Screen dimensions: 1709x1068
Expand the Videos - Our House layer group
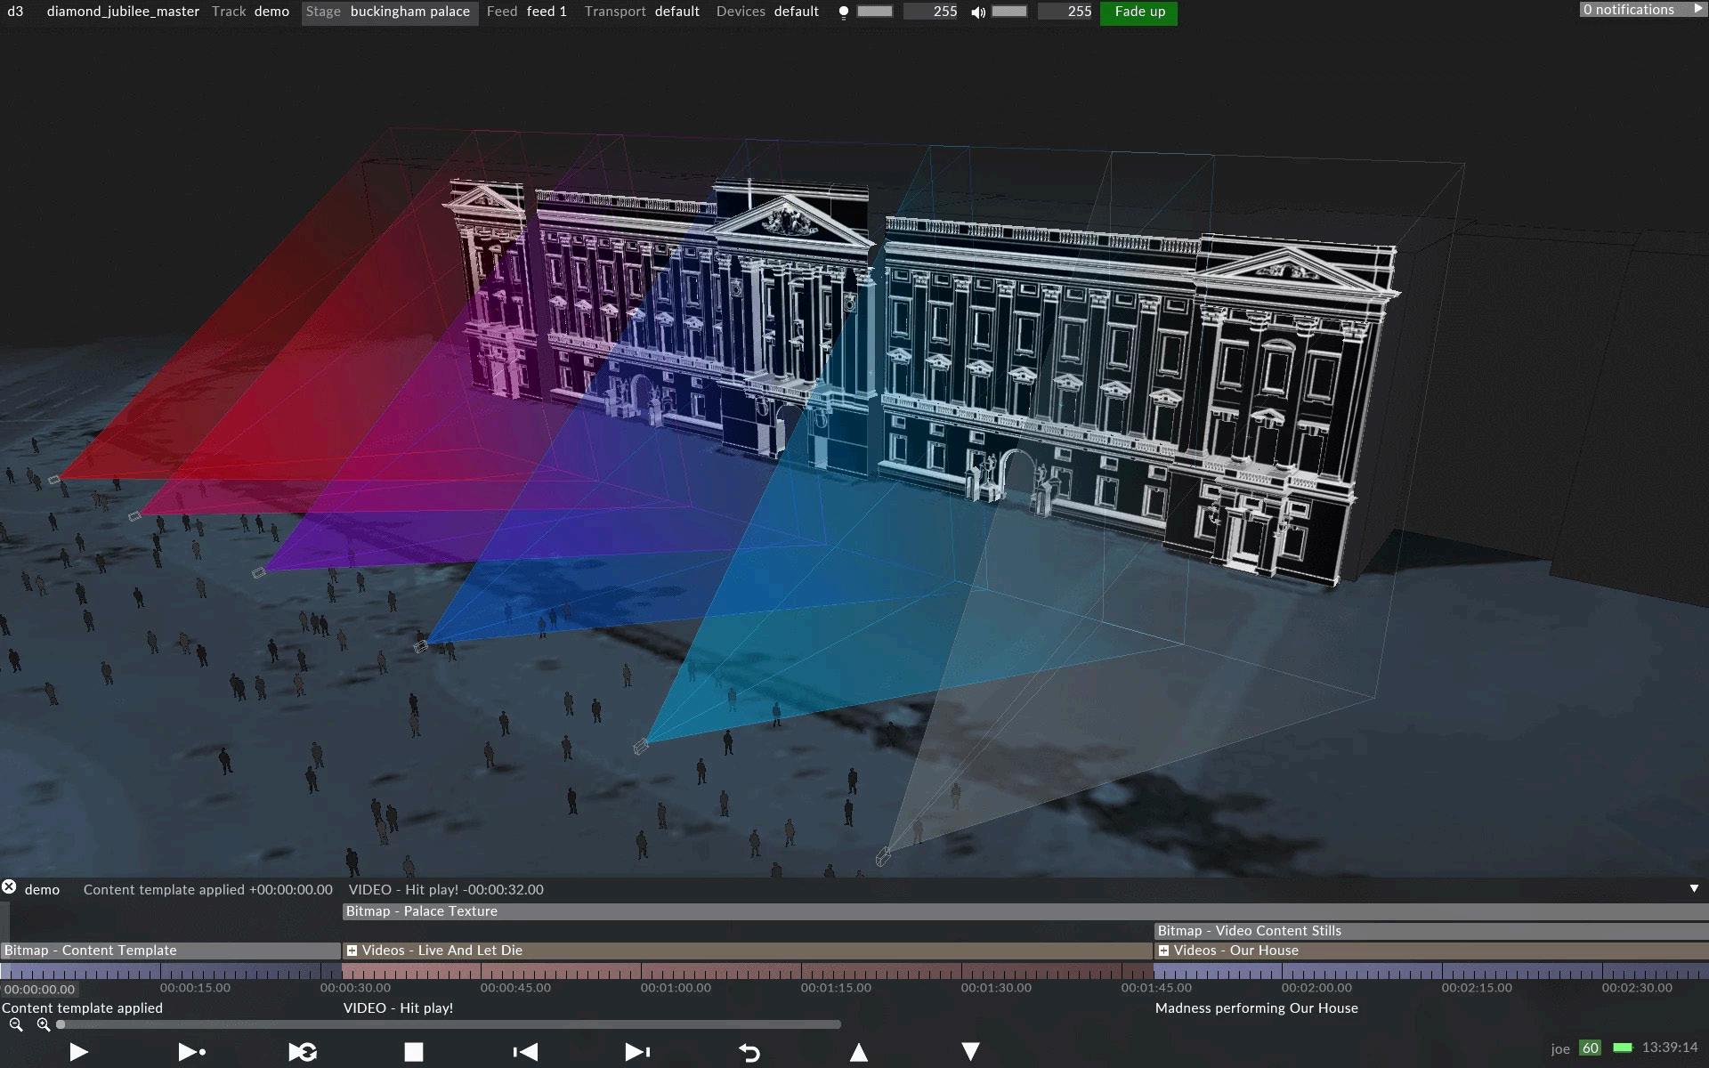[x=1163, y=951]
